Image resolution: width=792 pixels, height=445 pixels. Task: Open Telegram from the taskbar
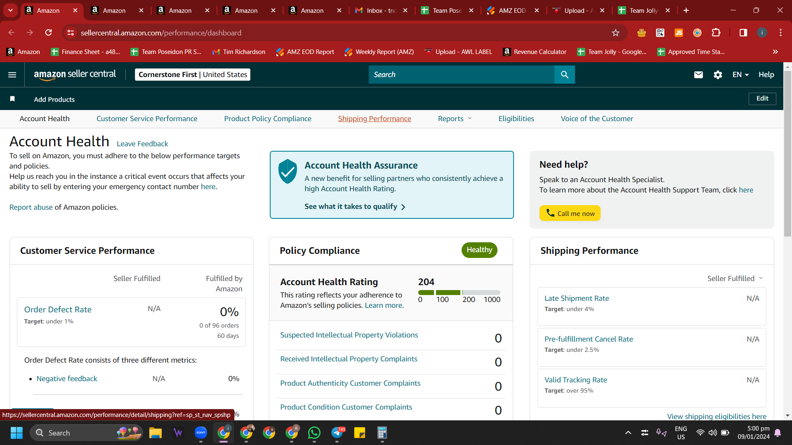(x=337, y=433)
